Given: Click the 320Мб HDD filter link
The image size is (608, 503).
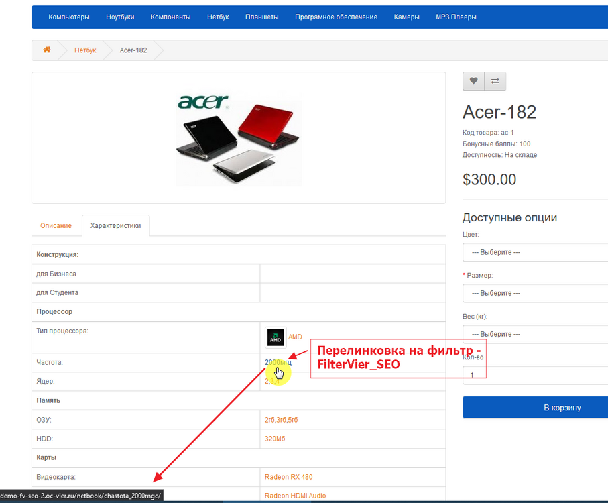Looking at the screenshot, I should coord(276,438).
